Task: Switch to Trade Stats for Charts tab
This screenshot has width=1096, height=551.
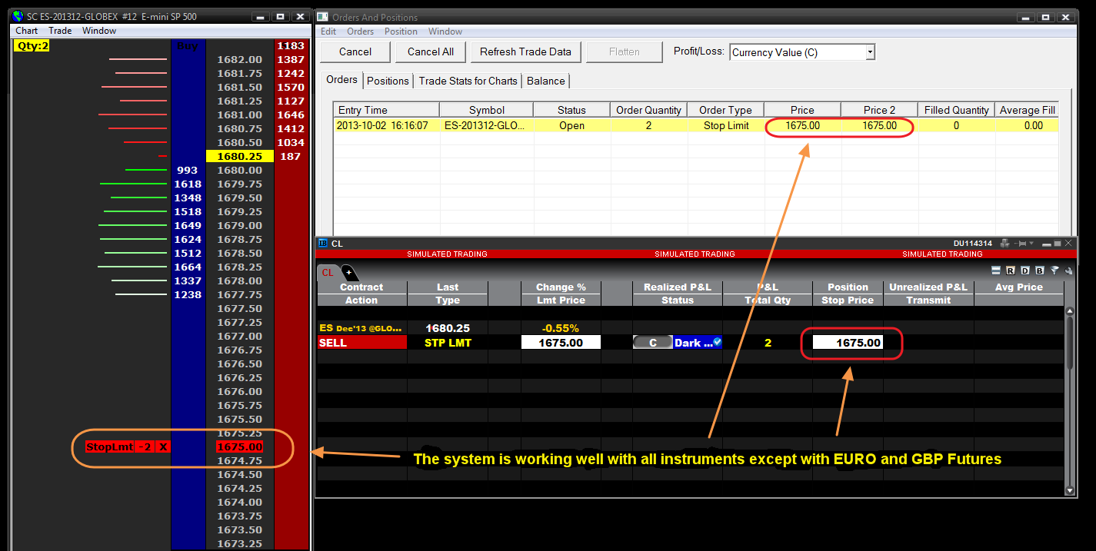Action: [468, 81]
